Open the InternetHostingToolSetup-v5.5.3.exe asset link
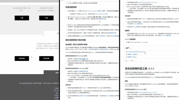The height and width of the screenshot is (100, 179). 137,52
